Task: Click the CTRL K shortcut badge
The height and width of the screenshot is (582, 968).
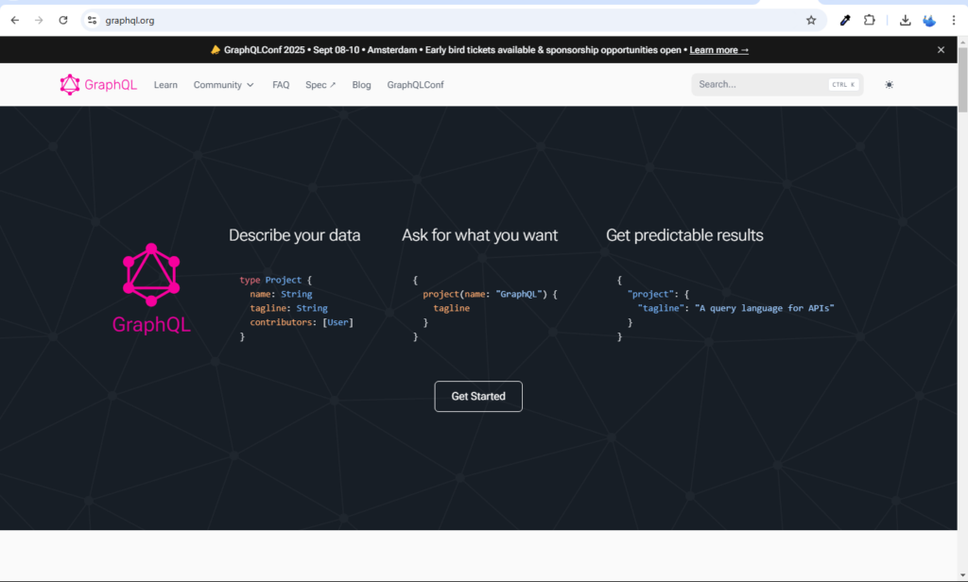Action: tap(843, 84)
